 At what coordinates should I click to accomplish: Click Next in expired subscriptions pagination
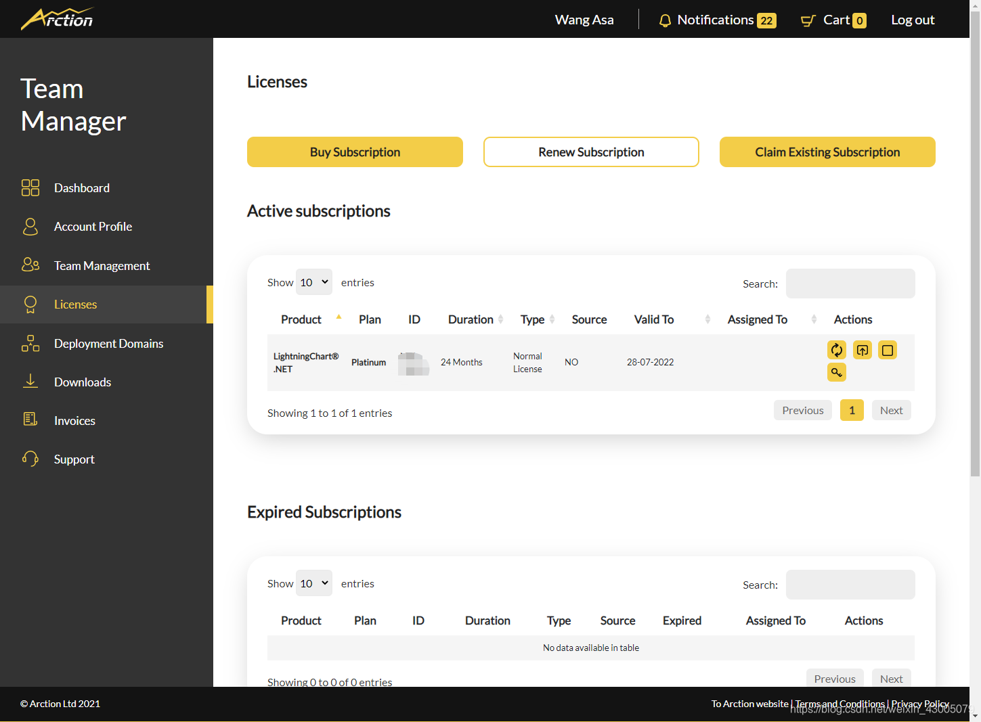[891, 679]
